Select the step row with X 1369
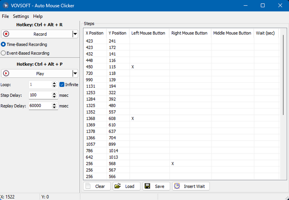The image size is (289, 200). pyautogui.click(x=181, y=125)
